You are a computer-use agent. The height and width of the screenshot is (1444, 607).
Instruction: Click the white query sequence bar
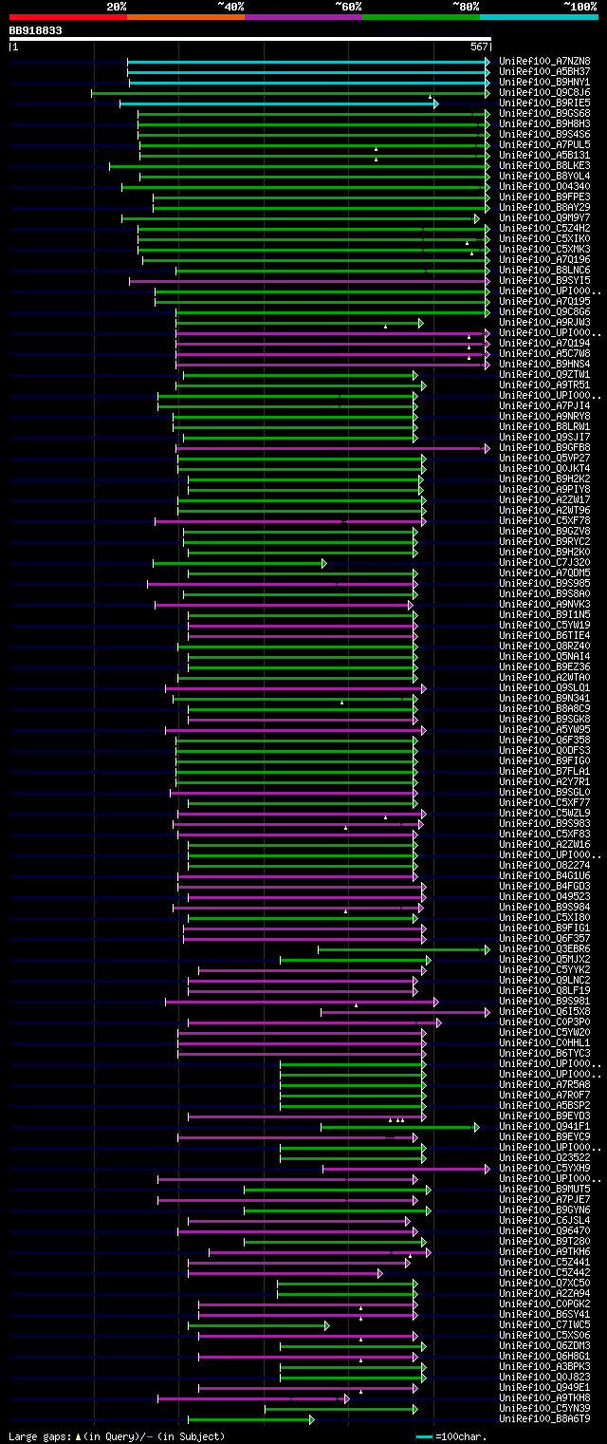coord(250,39)
